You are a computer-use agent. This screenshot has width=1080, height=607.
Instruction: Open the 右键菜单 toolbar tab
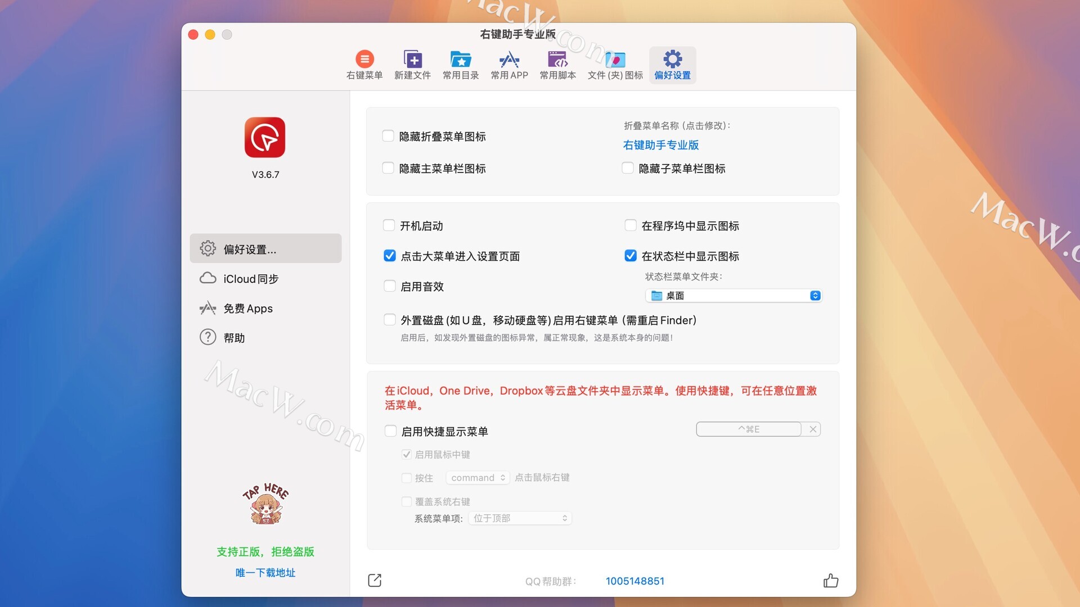tap(364, 65)
